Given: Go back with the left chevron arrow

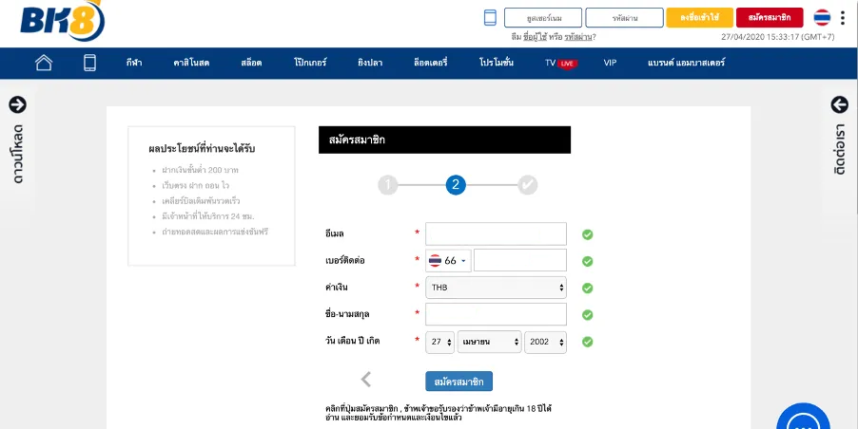Looking at the screenshot, I should [366, 379].
